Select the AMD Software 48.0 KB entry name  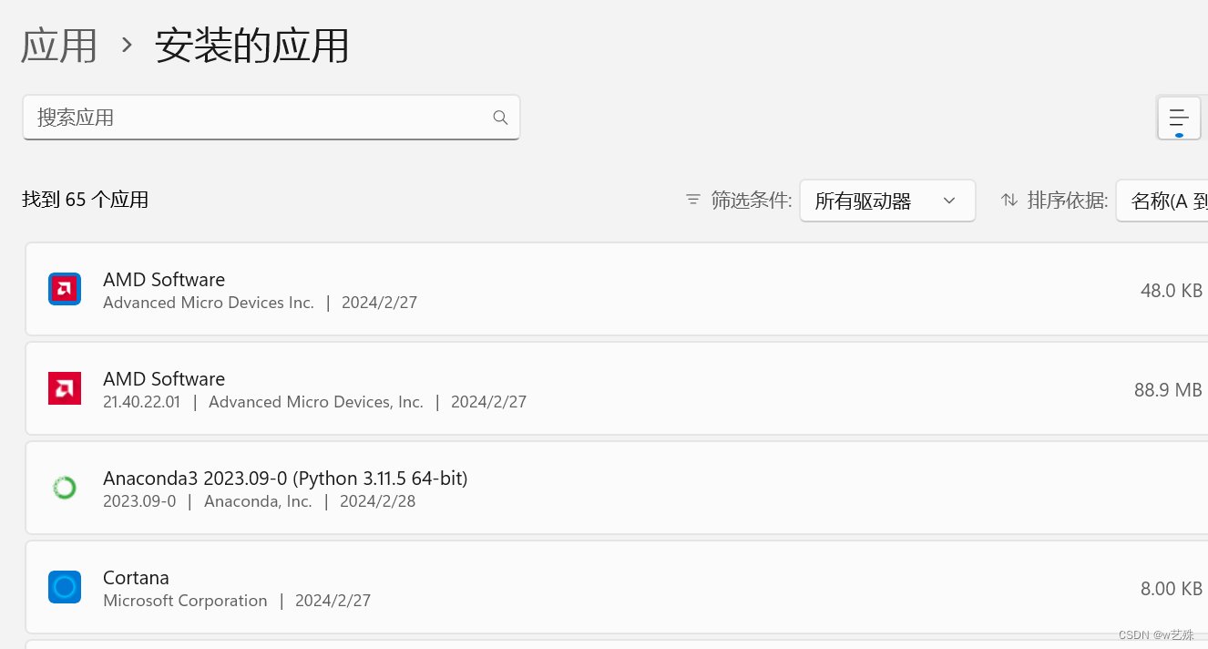coord(164,279)
